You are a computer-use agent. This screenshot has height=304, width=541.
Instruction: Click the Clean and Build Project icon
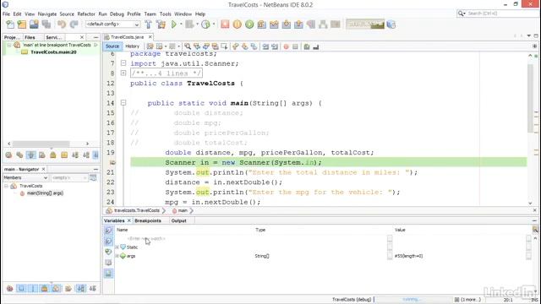161,24
